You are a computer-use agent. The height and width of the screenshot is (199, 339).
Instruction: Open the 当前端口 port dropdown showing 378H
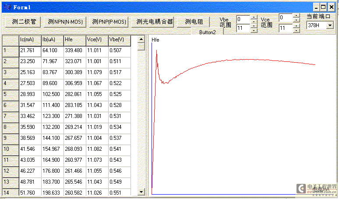pos(330,25)
